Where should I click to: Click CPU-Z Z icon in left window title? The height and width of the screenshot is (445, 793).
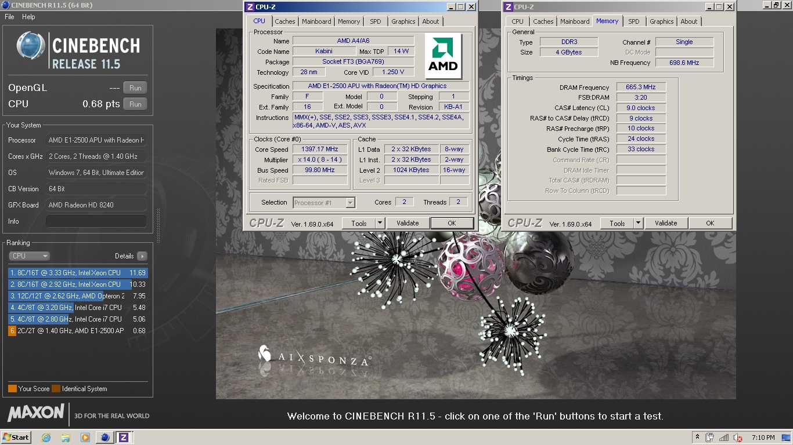point(250,7)
